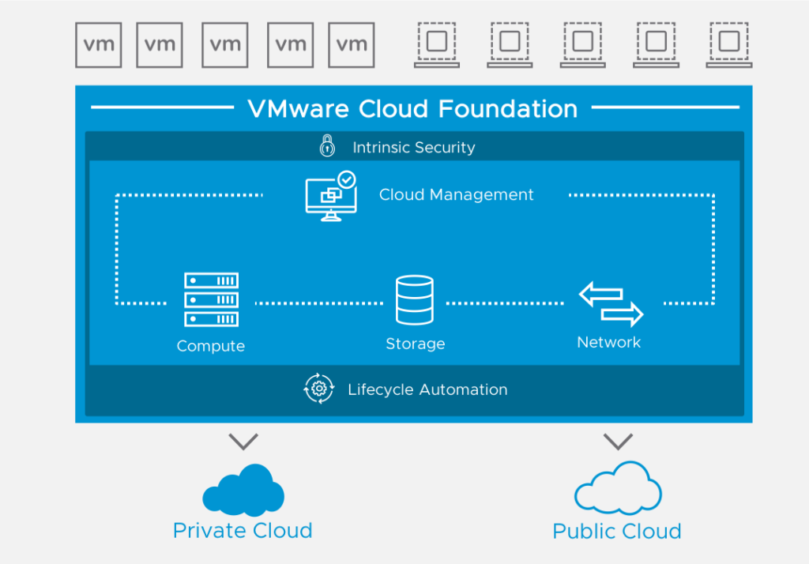Click the Intrinsic Security label
The height and width of the screenshot is (564, 809).
[415, 147]
